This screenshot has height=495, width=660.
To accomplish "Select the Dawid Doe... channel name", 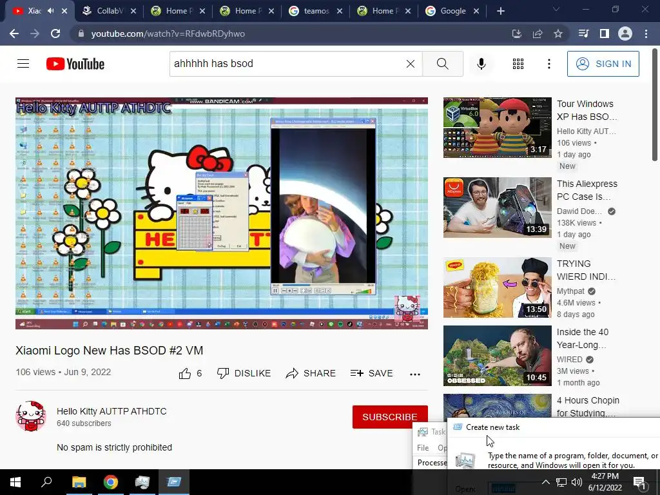I will click(579, 211).
